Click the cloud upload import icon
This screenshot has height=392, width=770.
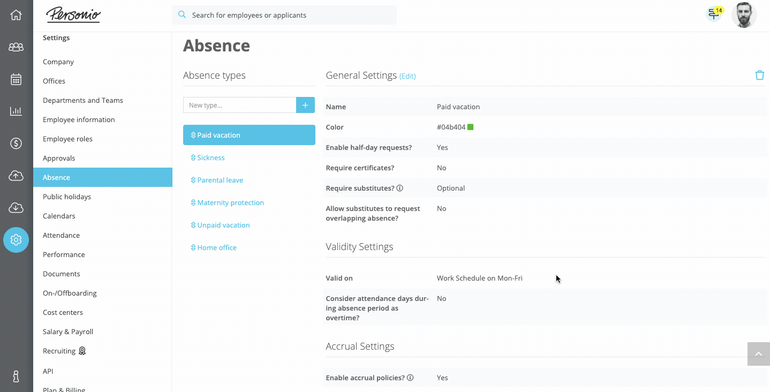pyautogui.click(x=16, y=176)
